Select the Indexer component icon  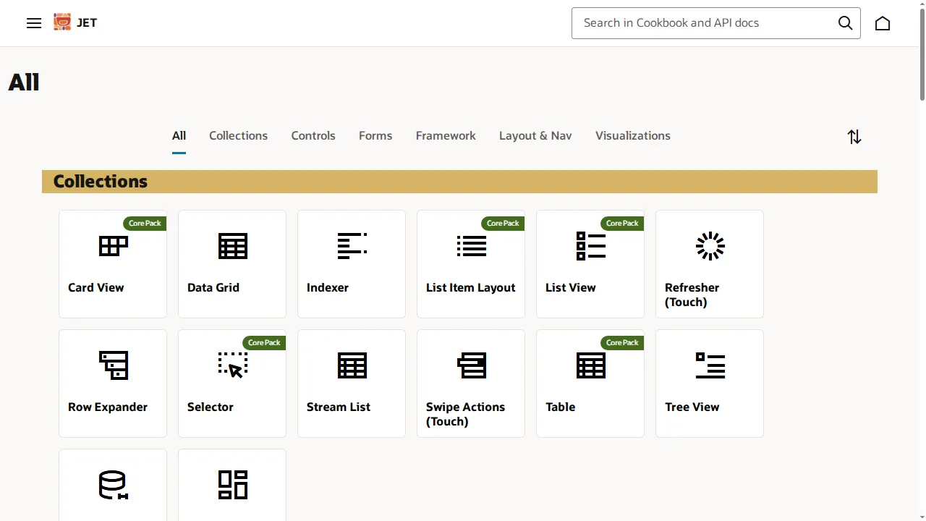point(352,246)
